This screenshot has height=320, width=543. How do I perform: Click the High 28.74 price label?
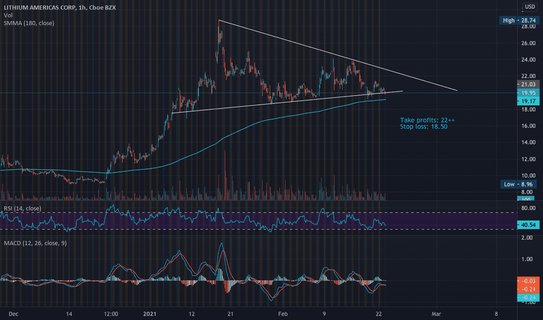(x=519, y=20)
